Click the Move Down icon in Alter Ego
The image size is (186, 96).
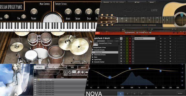[x=66, y=74]
